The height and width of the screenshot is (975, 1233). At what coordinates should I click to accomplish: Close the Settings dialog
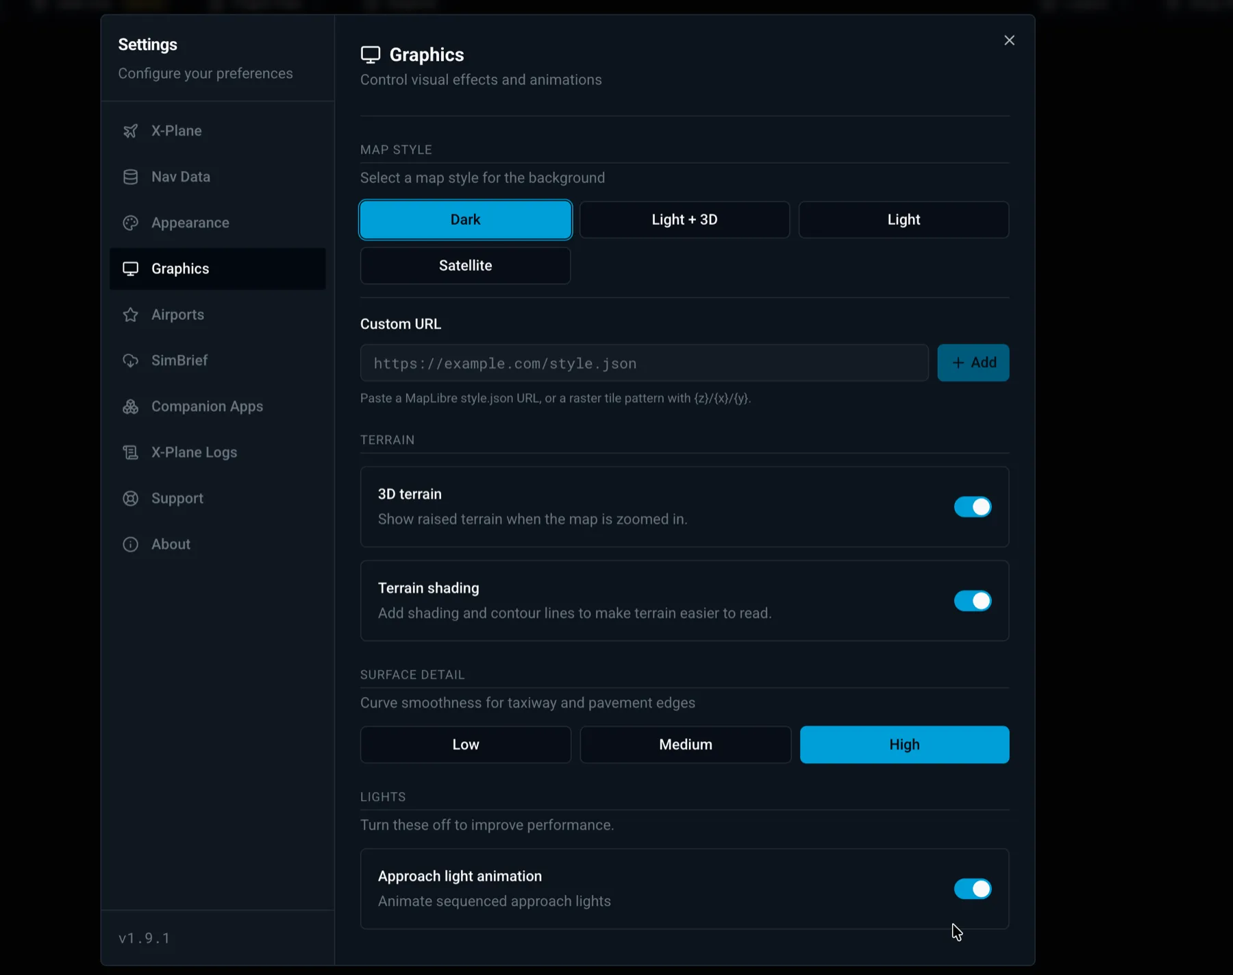(x=1009, y=40)
